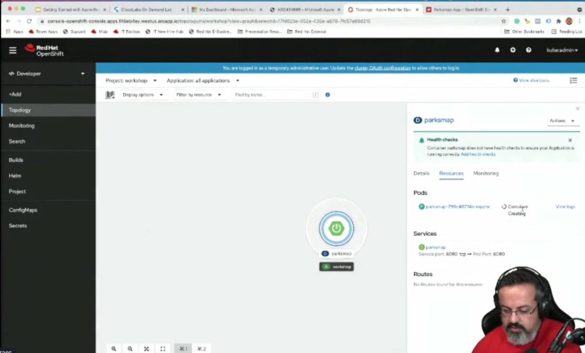Switch to Getting Started with Azure browser tab

(70, 10)
